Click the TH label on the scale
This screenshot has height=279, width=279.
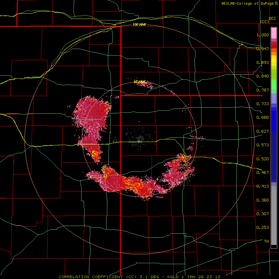coord(266,241)
